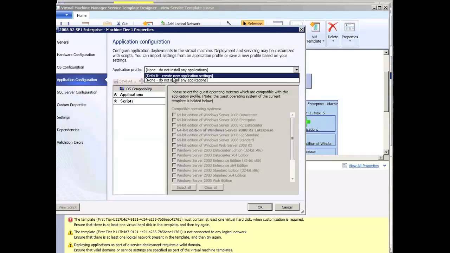The height and width of the screenshot is (253, 450).
Task: Open the blue application menu button
Action: [64, 15]
